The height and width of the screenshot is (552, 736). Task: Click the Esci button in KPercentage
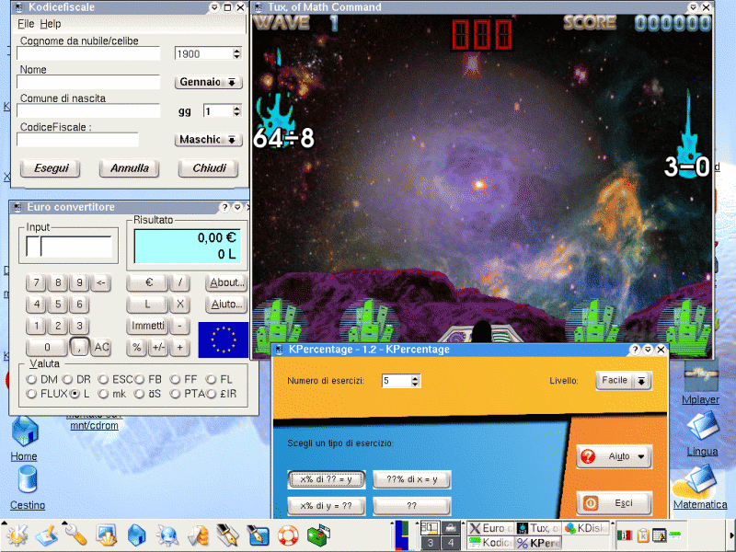point(614,503)
